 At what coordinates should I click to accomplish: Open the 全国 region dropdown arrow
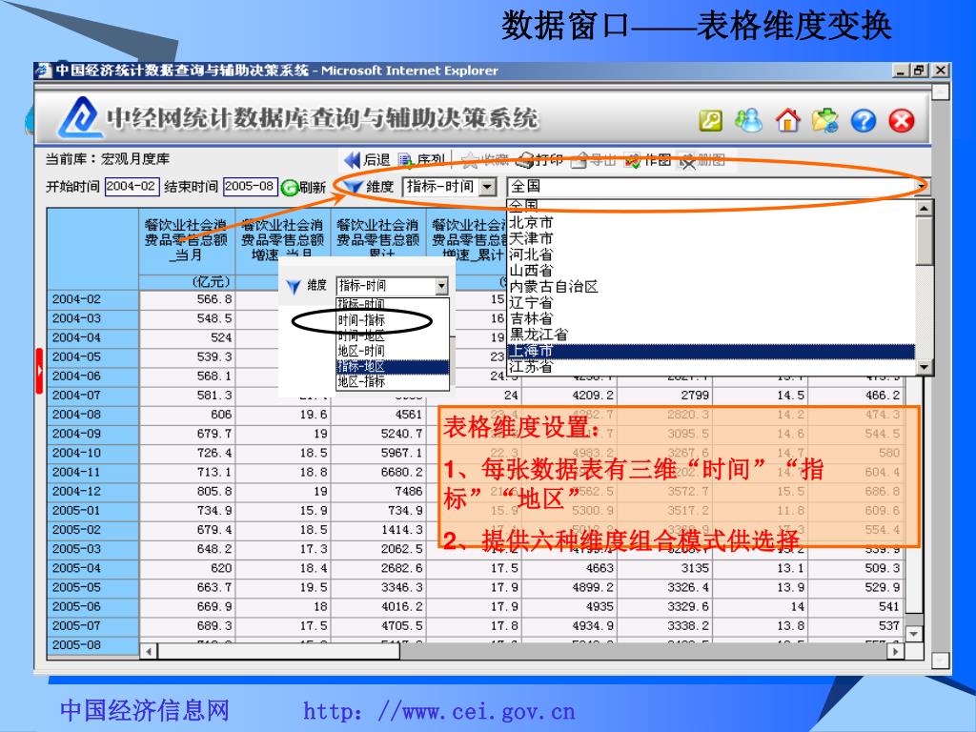click(921, 187)
